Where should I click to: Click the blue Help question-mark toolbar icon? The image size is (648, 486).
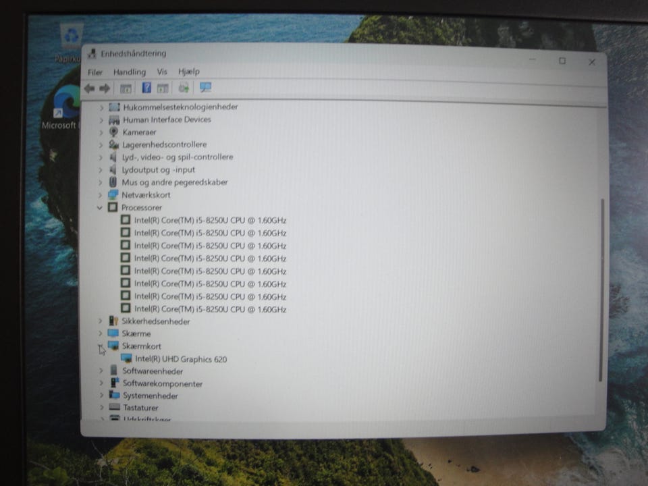tap(146, 88)
